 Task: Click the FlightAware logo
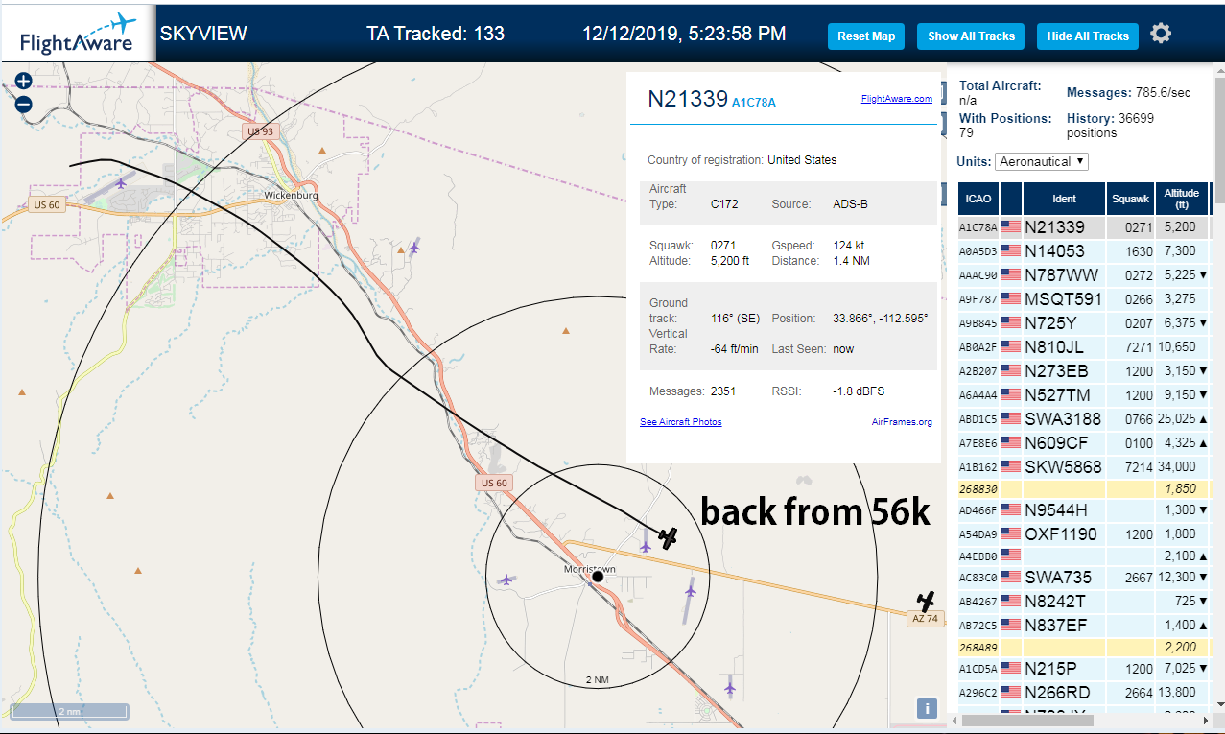78,35
